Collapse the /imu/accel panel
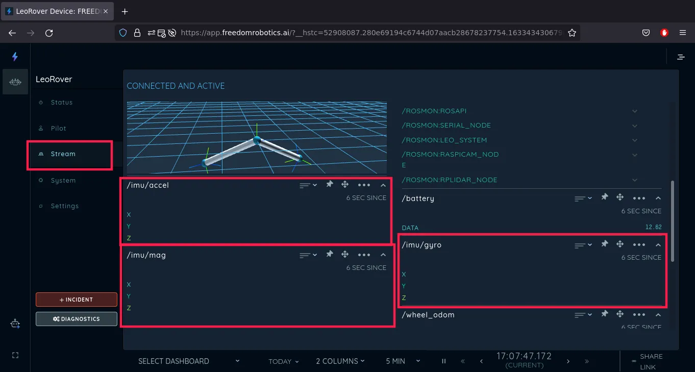This screenshot has width=695, height=372. pos(383,185)
